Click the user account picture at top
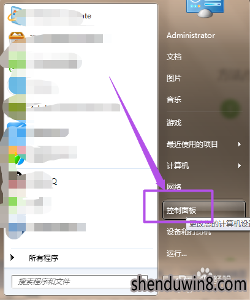Viewport: 250px width, 300px height. 205,8
